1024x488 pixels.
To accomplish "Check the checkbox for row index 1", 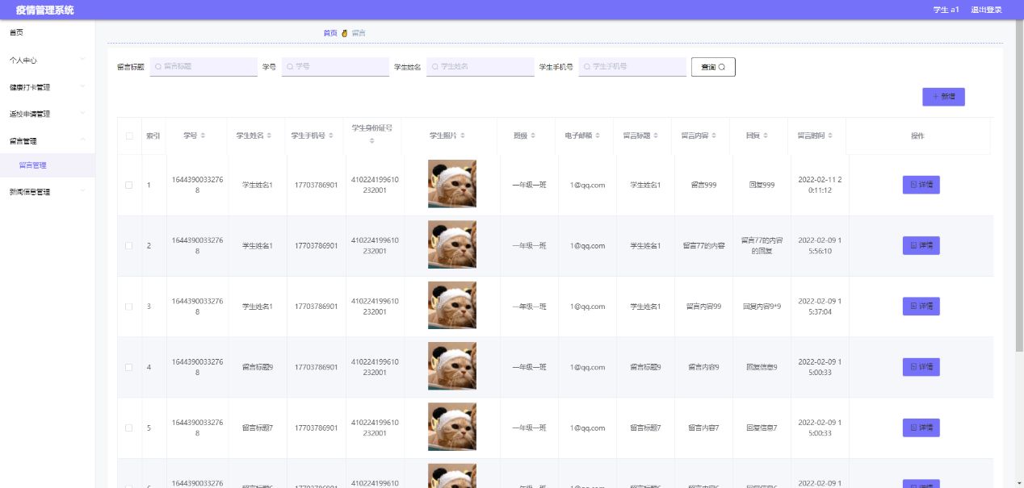I will click(x=129, y=185).
